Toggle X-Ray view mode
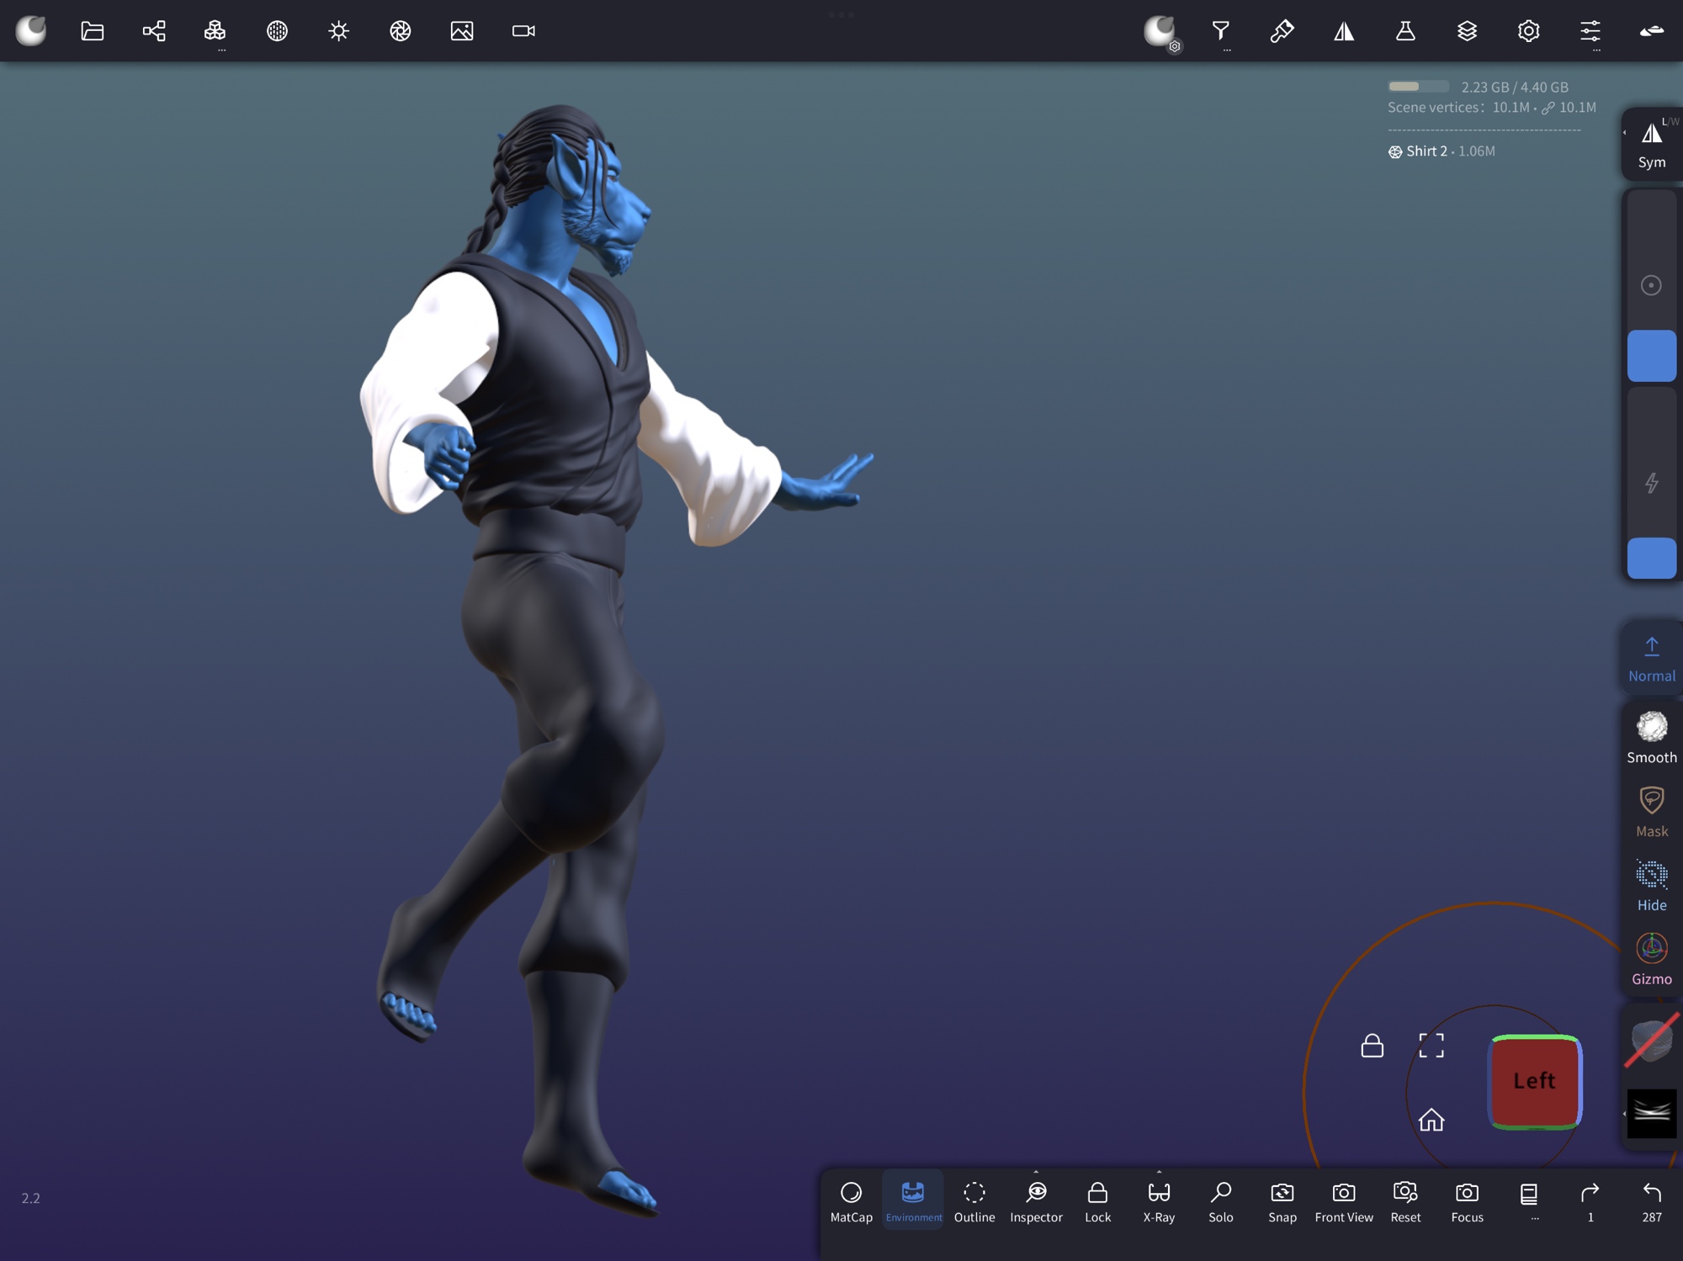This screenshot has height=1261, width=1683. pyautogui.click(x=1159, y=1200)
